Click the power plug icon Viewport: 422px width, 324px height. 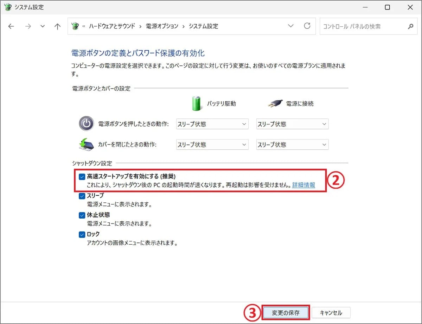(275, 103)
